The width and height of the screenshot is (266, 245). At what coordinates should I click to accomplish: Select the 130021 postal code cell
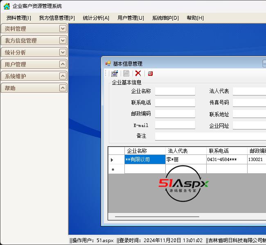[x=257, y=159]
